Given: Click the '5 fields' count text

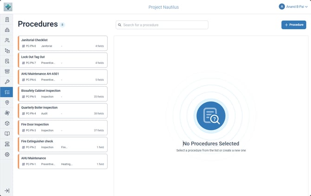Looking at the screenshot, I should click(x=100, y=80).
